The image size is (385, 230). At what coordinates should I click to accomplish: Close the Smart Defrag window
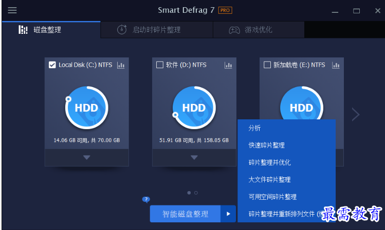pos(378,11)
